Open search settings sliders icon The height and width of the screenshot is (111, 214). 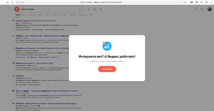click(100, 9)
